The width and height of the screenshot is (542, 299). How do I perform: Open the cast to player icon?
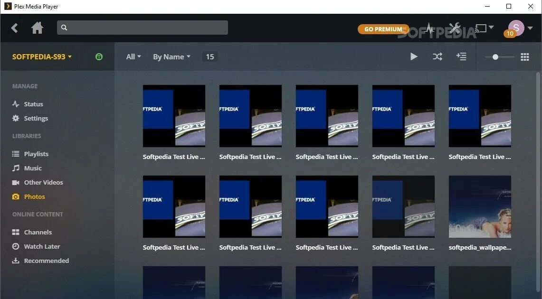(x=481, y=28)
